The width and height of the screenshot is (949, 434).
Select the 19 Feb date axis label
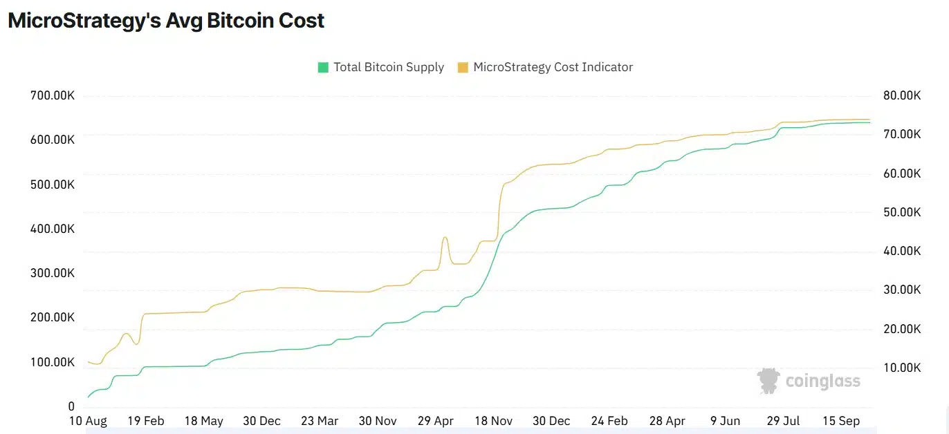pos(145,421)
